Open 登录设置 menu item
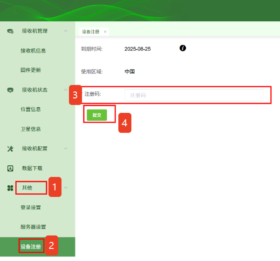The height and width of the screenshot is (261, 280). point(31,208)
